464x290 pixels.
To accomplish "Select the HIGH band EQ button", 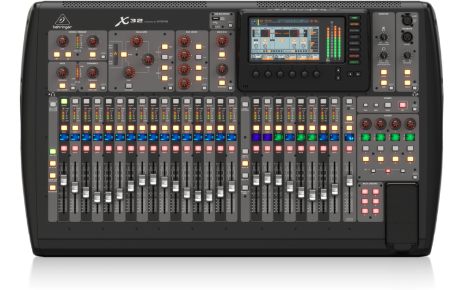I will click(165, 47).
